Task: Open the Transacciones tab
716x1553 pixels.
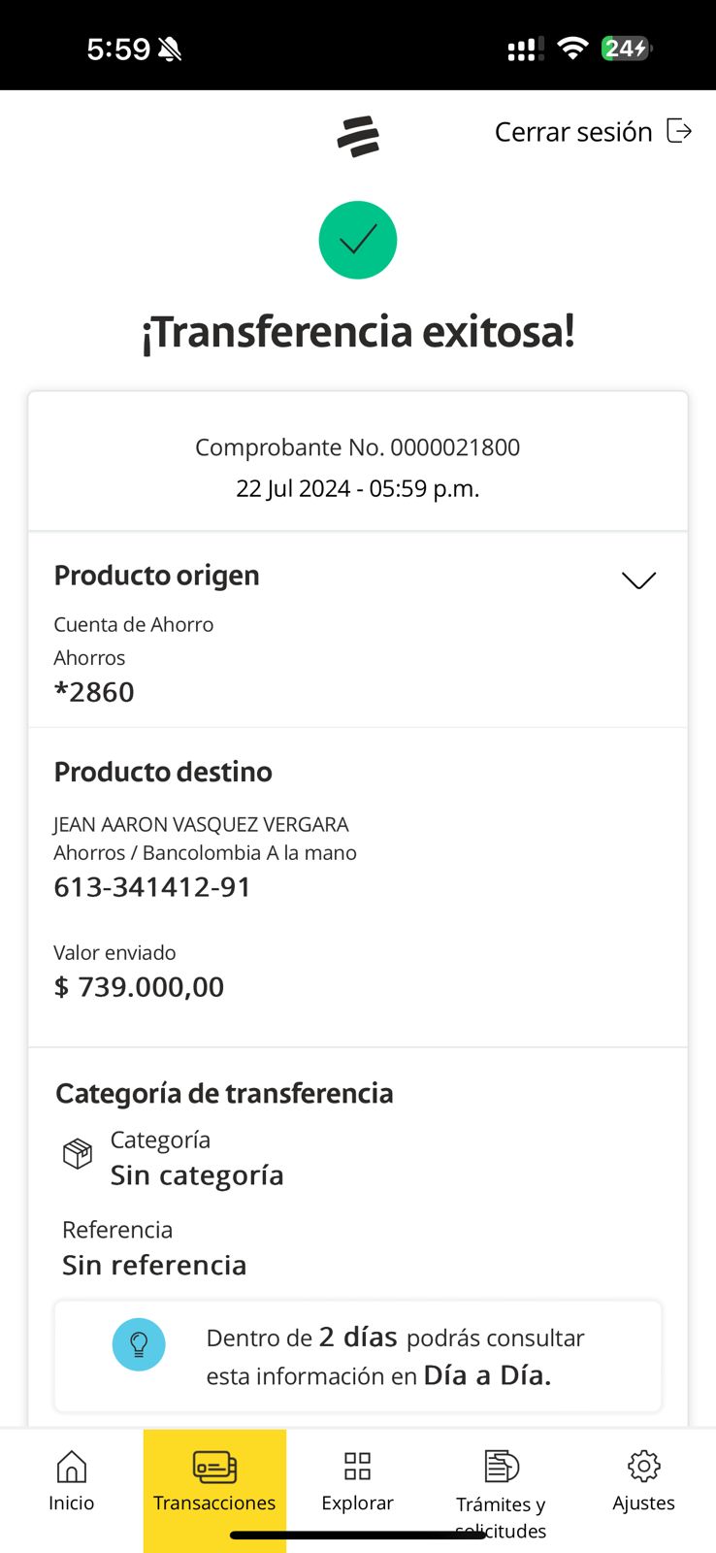Action: [214, 1482]
